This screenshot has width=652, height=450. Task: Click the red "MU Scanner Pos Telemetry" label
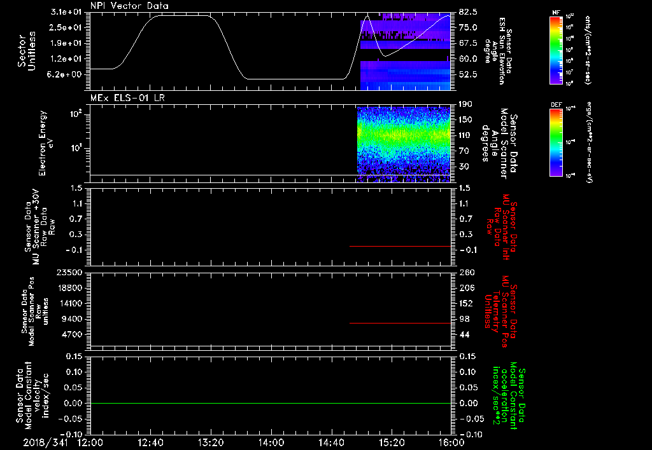click(x=501, y=311)
